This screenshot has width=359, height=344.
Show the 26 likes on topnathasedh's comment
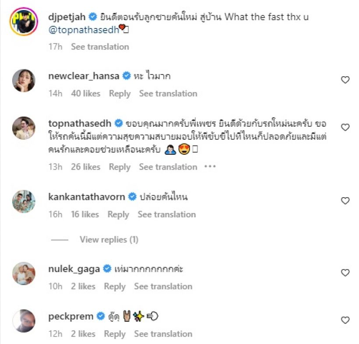pos(85,167)
